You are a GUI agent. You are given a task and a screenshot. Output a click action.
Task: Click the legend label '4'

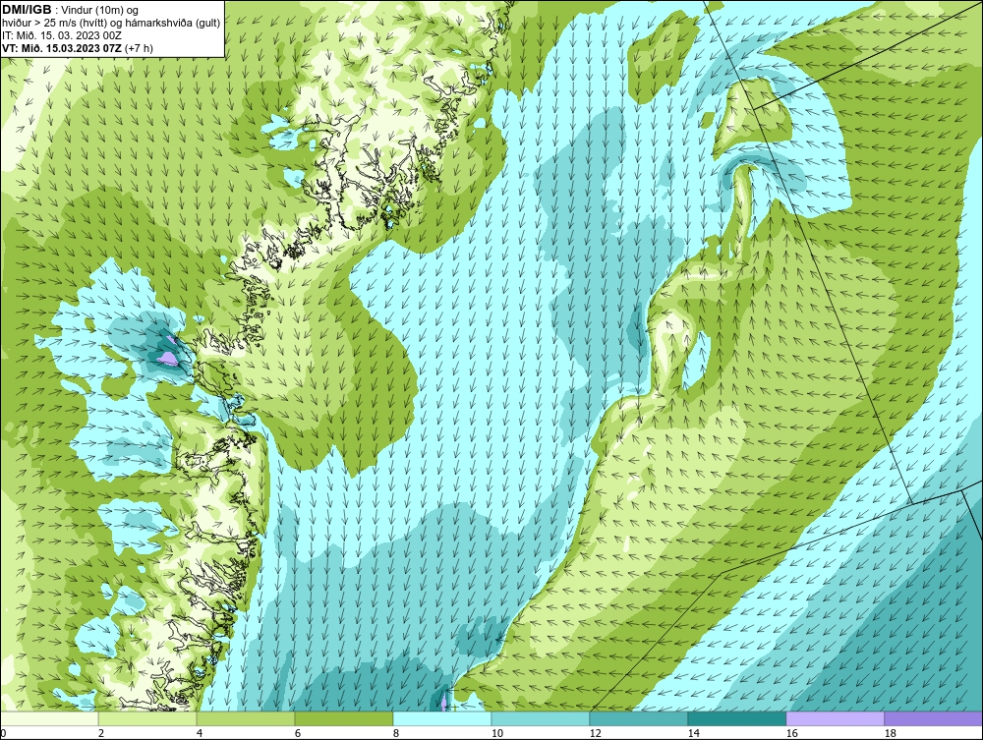(200, 734)
